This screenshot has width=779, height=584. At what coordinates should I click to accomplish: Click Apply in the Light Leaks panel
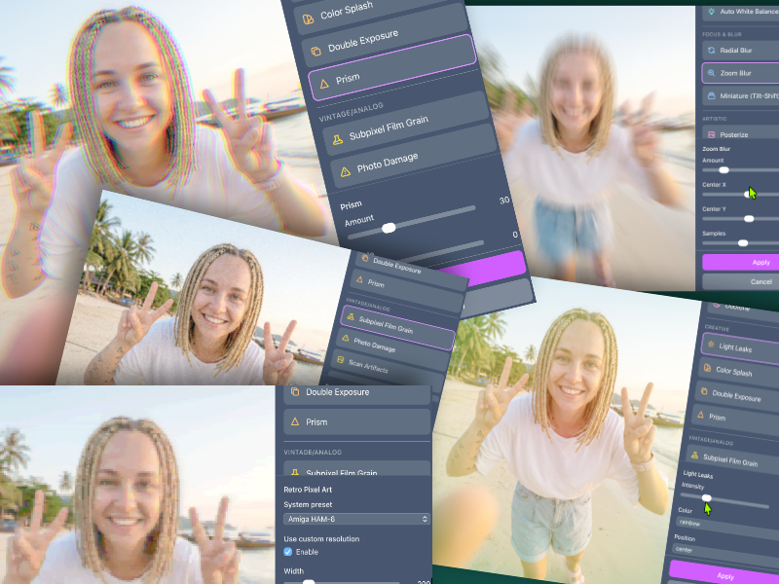tap(723, 575)
